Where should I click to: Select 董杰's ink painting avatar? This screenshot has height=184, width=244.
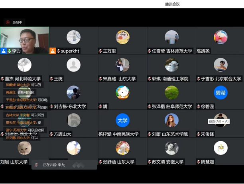pyautogui.click(x=24, y=65)
